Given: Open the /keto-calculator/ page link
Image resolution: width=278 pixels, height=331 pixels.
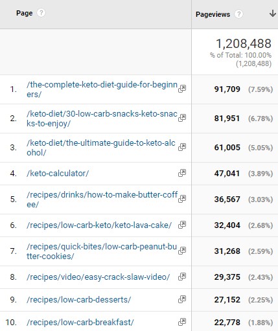Looking at the screenshot, I should coord(58,174).
